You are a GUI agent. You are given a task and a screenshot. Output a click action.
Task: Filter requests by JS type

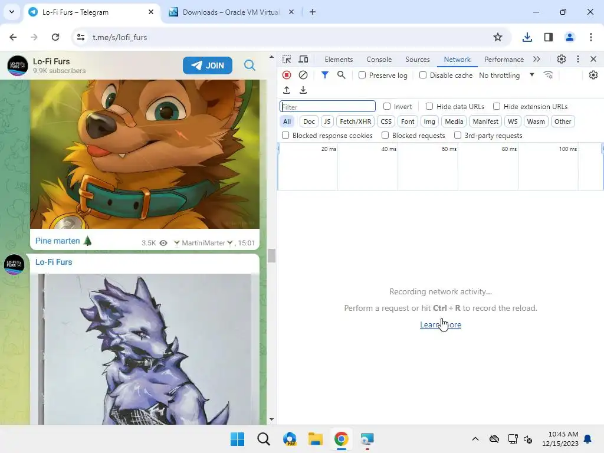pyautogui.click(x=327, y=122)
